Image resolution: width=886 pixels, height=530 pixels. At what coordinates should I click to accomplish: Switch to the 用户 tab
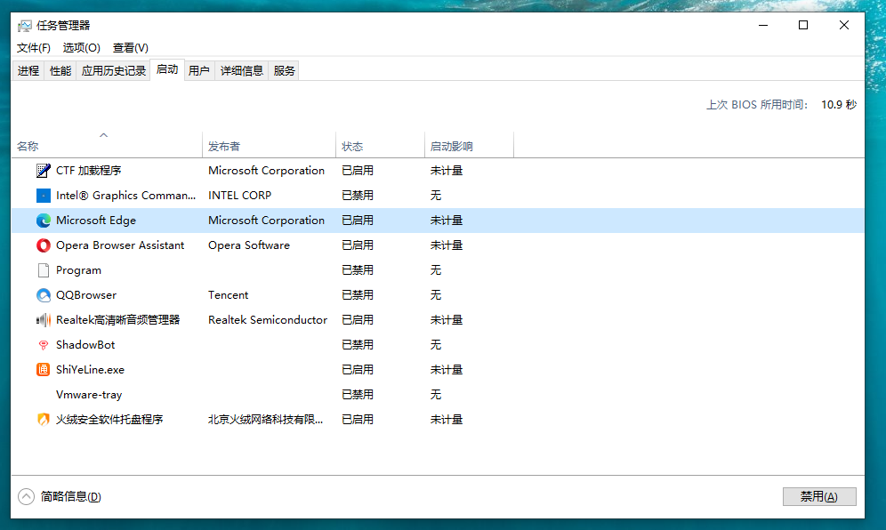tap(199, 70)
